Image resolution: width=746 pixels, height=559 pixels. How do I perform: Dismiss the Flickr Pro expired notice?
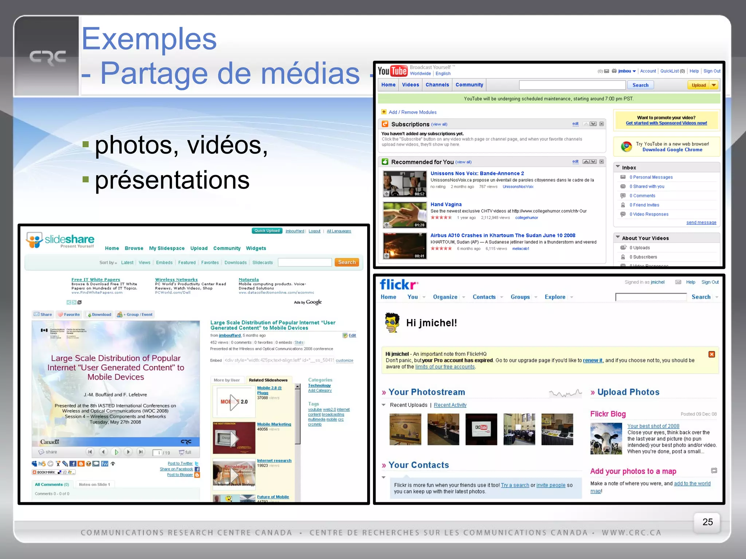pos(711,354)
